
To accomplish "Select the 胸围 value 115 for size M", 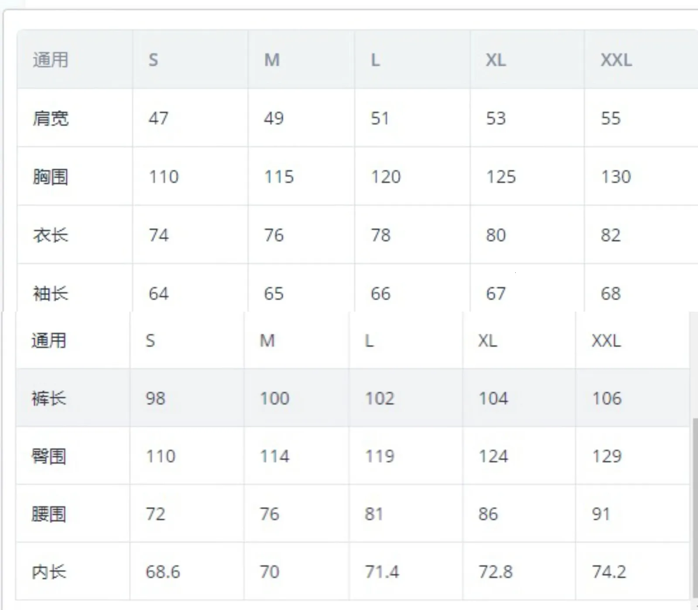I will pyautogui.click(x=279, y=177).
